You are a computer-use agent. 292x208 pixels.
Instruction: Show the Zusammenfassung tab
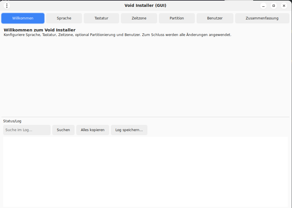pos(262,18)
